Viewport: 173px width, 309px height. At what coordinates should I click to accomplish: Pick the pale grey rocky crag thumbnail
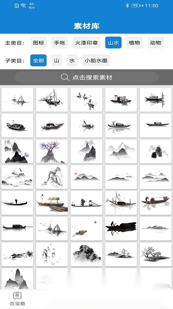(52, 177)
